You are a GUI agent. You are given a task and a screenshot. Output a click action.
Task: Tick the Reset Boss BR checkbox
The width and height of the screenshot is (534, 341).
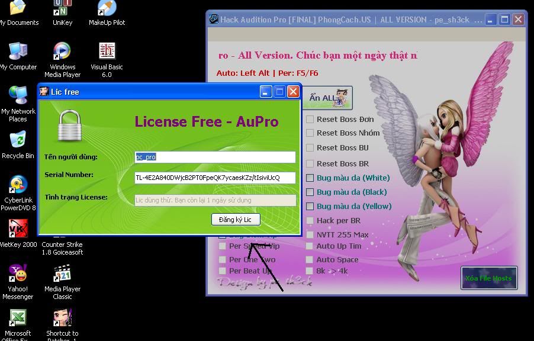point(310,163)
